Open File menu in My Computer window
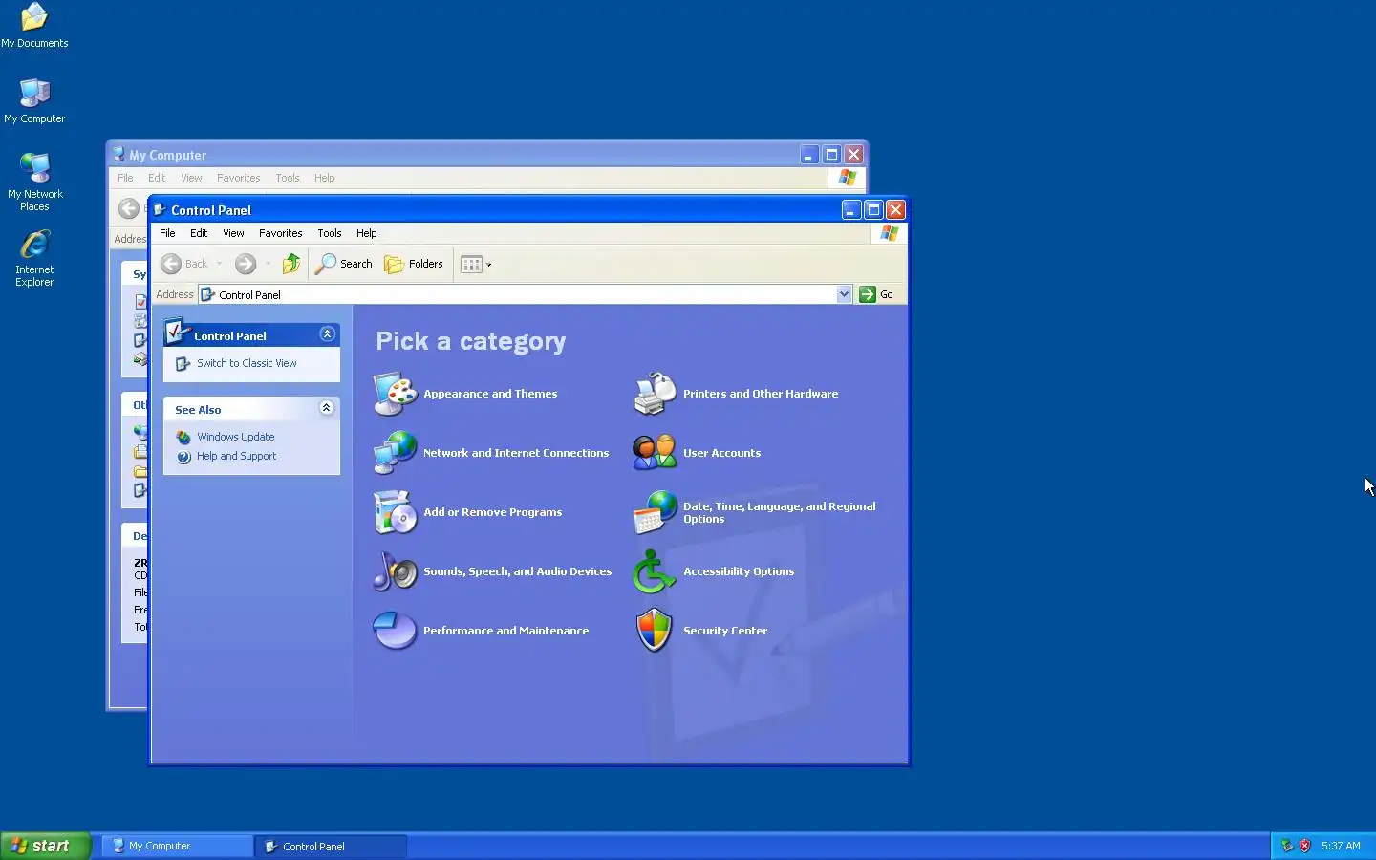 (x=125, y=178)
